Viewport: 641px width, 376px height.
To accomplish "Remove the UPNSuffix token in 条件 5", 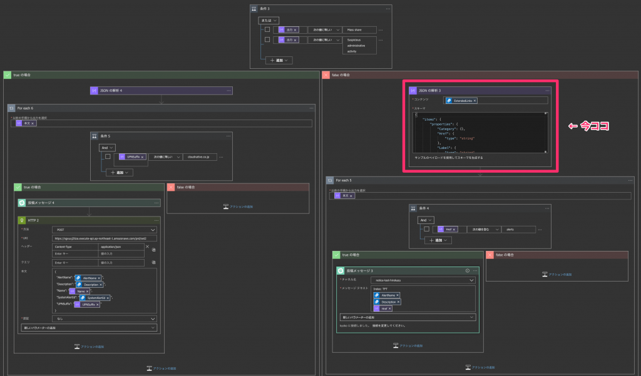I will [x=142, y=157].
